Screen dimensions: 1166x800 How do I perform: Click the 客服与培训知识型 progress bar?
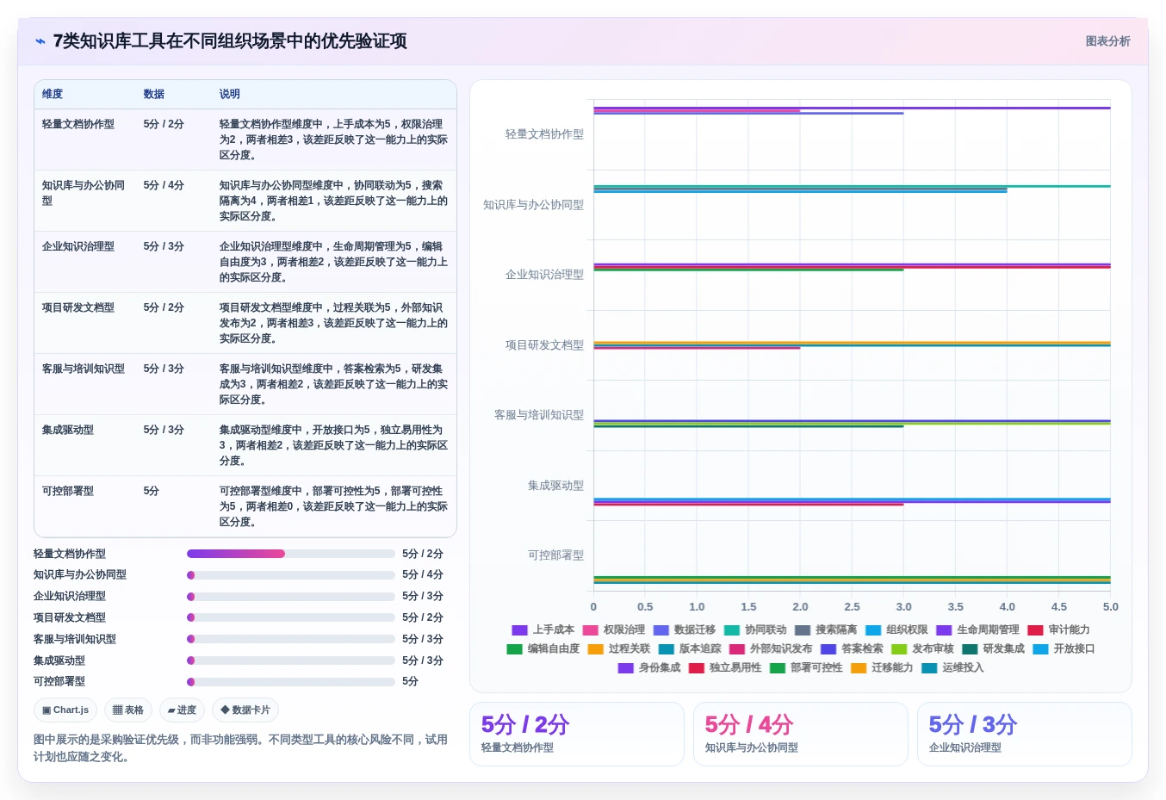[x=291, y=639]
